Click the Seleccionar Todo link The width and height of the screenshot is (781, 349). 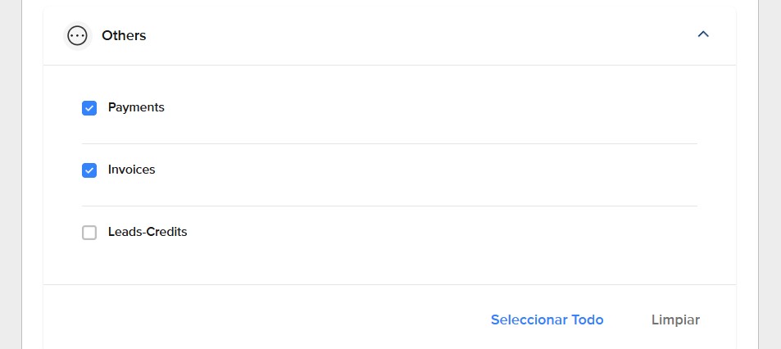click(547, 320)
